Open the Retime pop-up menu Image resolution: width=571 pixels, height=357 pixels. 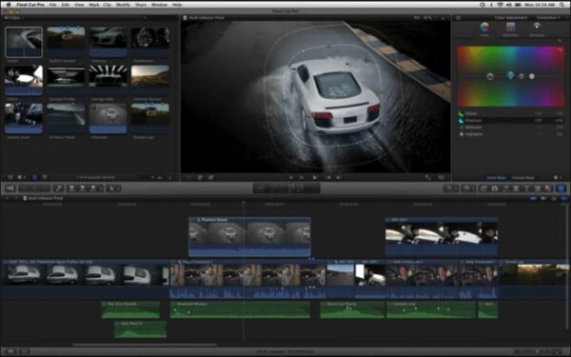click(468, 188)
